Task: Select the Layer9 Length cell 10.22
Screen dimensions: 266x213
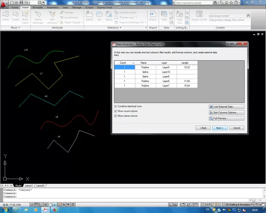Action: click(x=186, y=67)
